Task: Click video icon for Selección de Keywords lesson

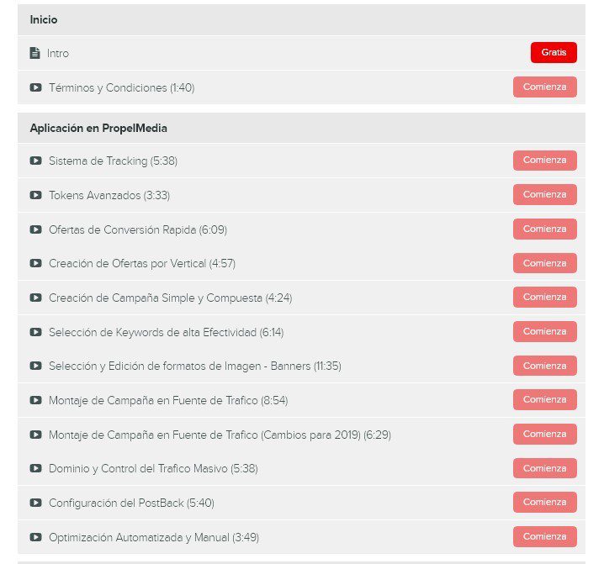Action: (36, 332)
